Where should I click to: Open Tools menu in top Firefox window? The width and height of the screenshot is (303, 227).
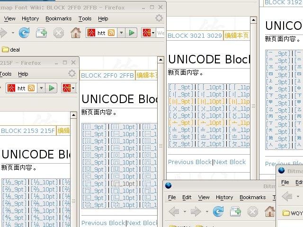pyautogui.click(x=85, y=18)
